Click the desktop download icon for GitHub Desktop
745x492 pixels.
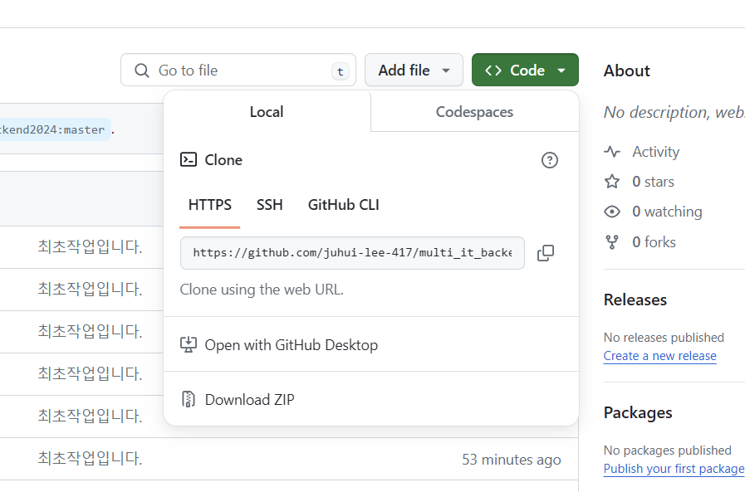pos(189,345)
